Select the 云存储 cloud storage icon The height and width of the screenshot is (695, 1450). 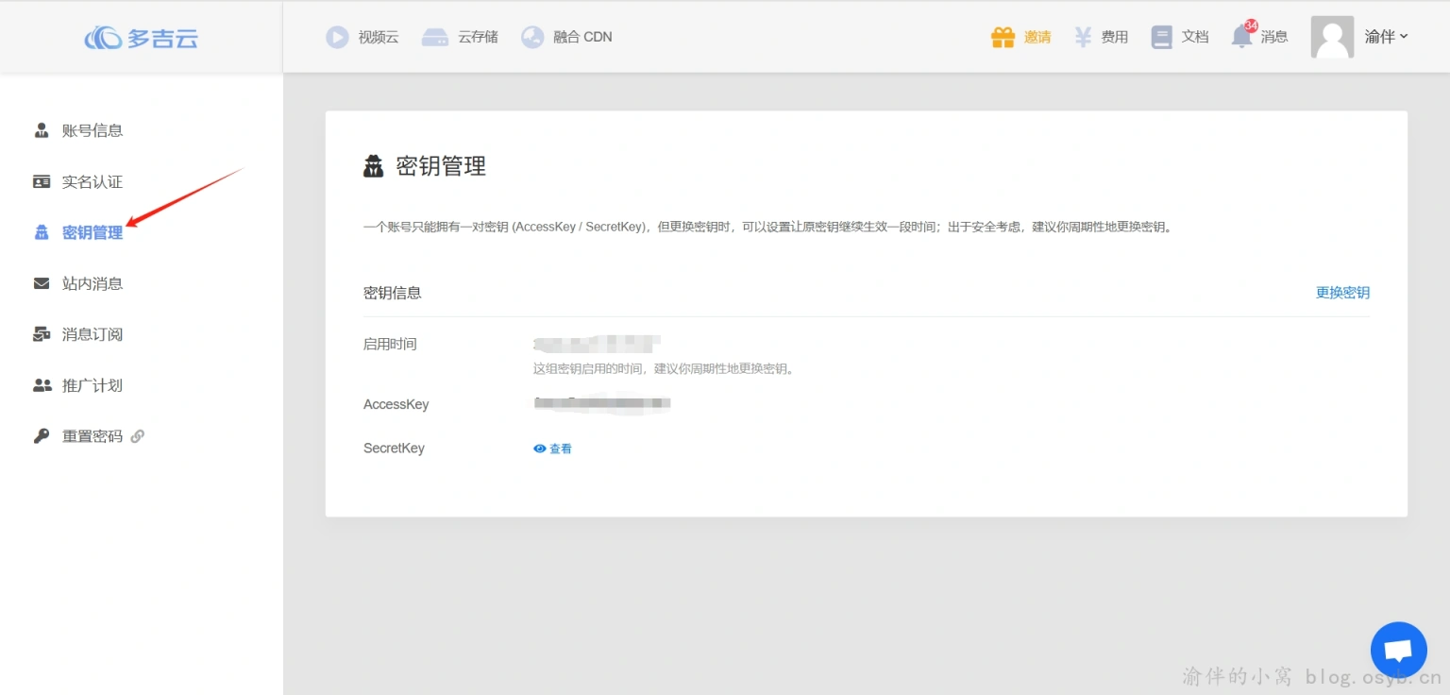pos(434,37)
